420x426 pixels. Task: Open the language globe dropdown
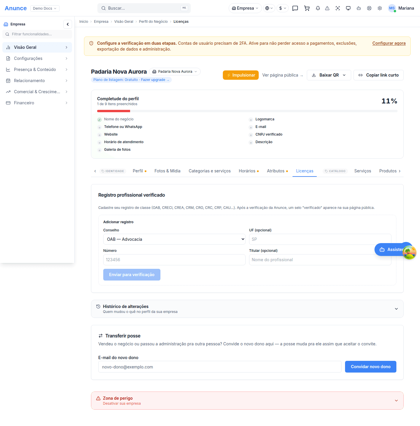point(269,8)
